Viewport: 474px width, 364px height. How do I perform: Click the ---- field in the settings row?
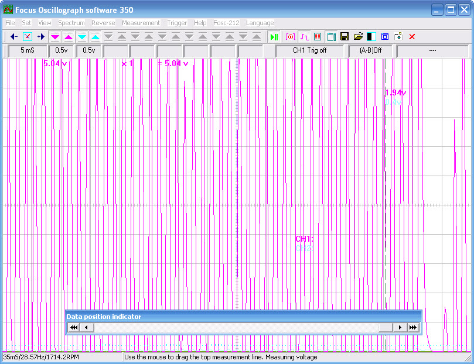click(x=432, y=51)
